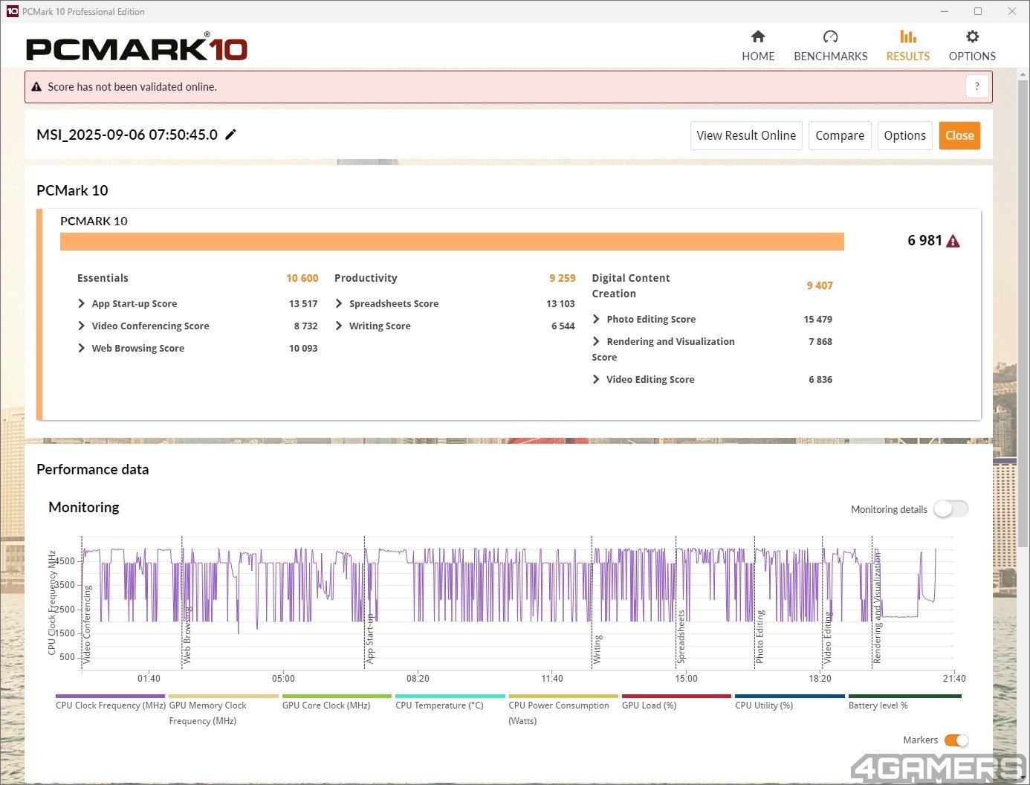This screenshot has height=785, width=1030.
Task: Click the pencil icon to rename result
Action: tap(231, 135)
